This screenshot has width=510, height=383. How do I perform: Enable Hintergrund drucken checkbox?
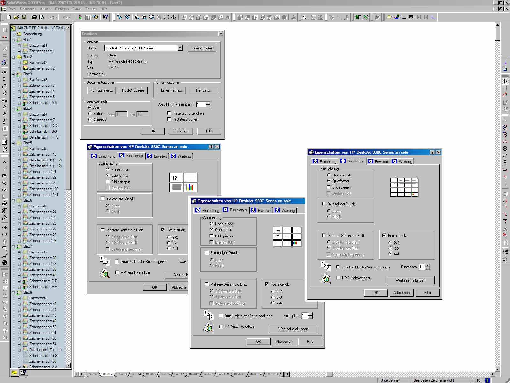click(x=169, y=113)
